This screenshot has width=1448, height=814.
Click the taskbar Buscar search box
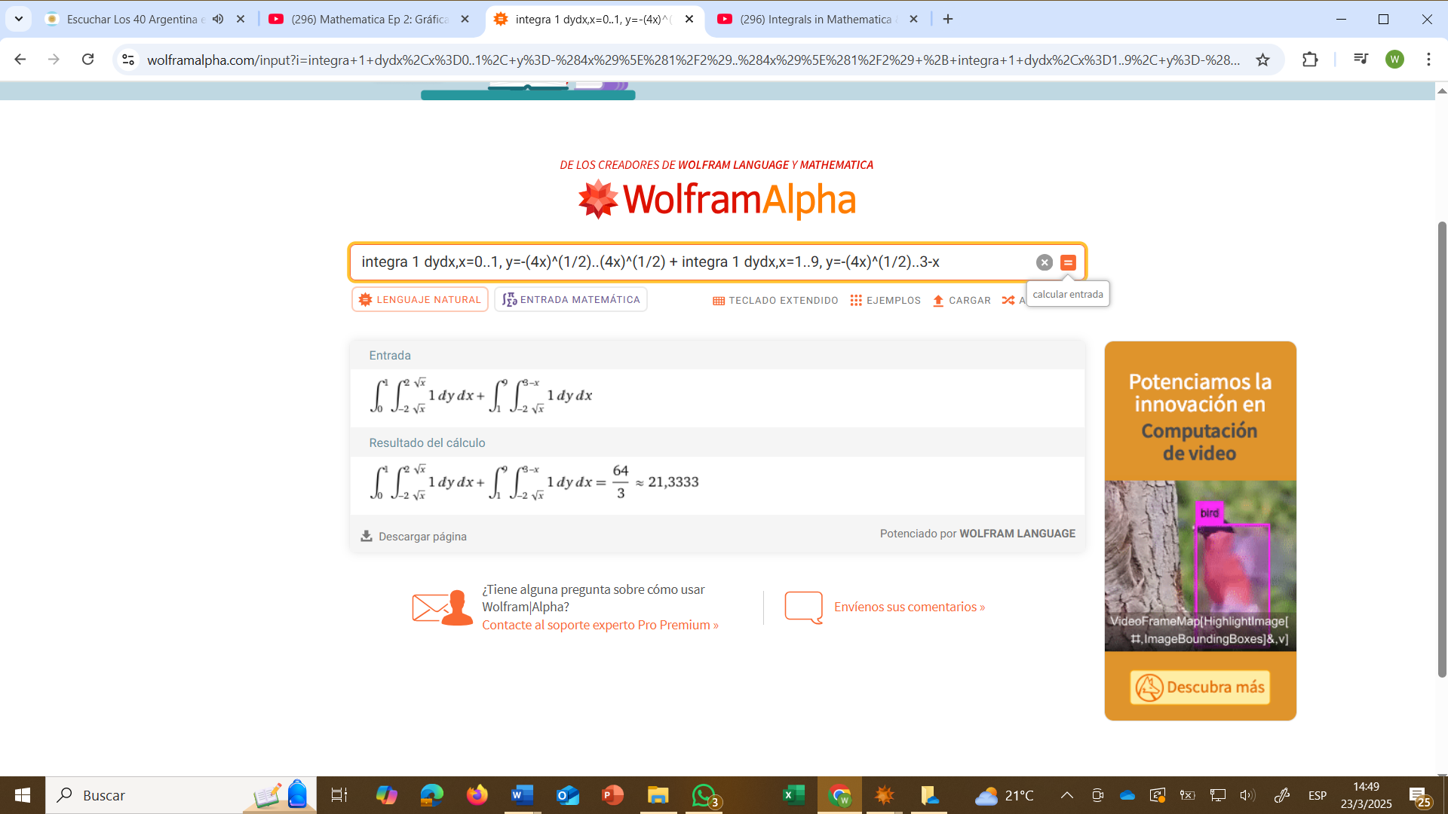point(181,795)
